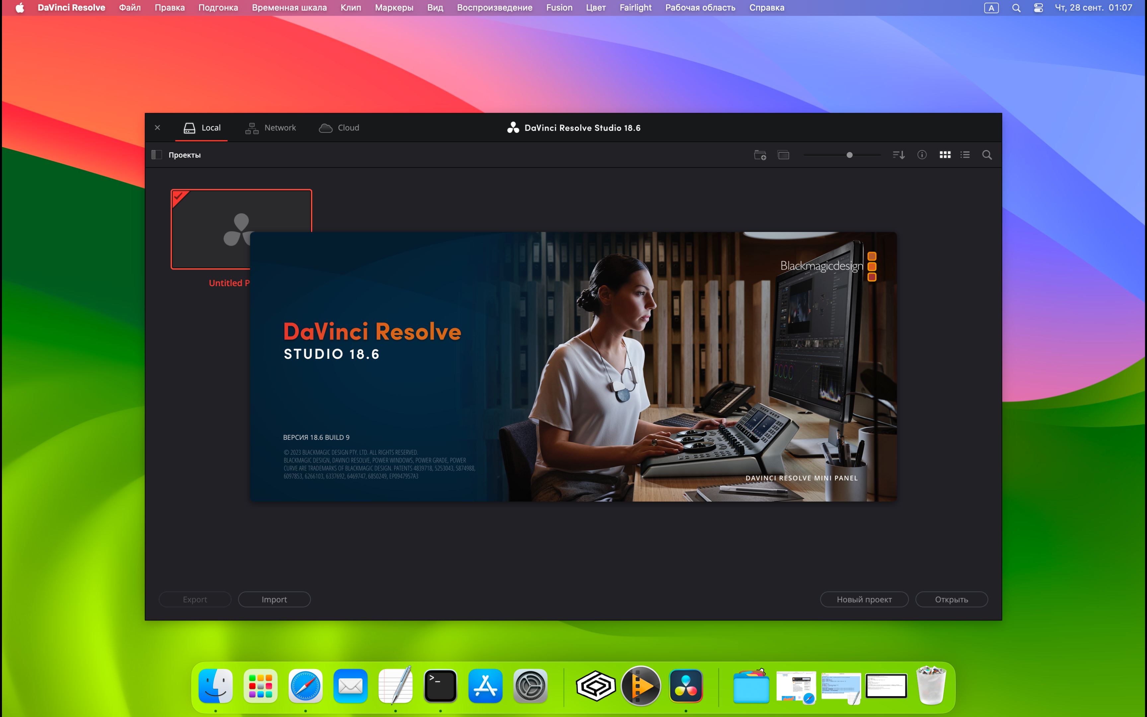Switch to the Cloud tab in Project Manager
This screenshot has width=1147, height=717.
click(340, 127)
